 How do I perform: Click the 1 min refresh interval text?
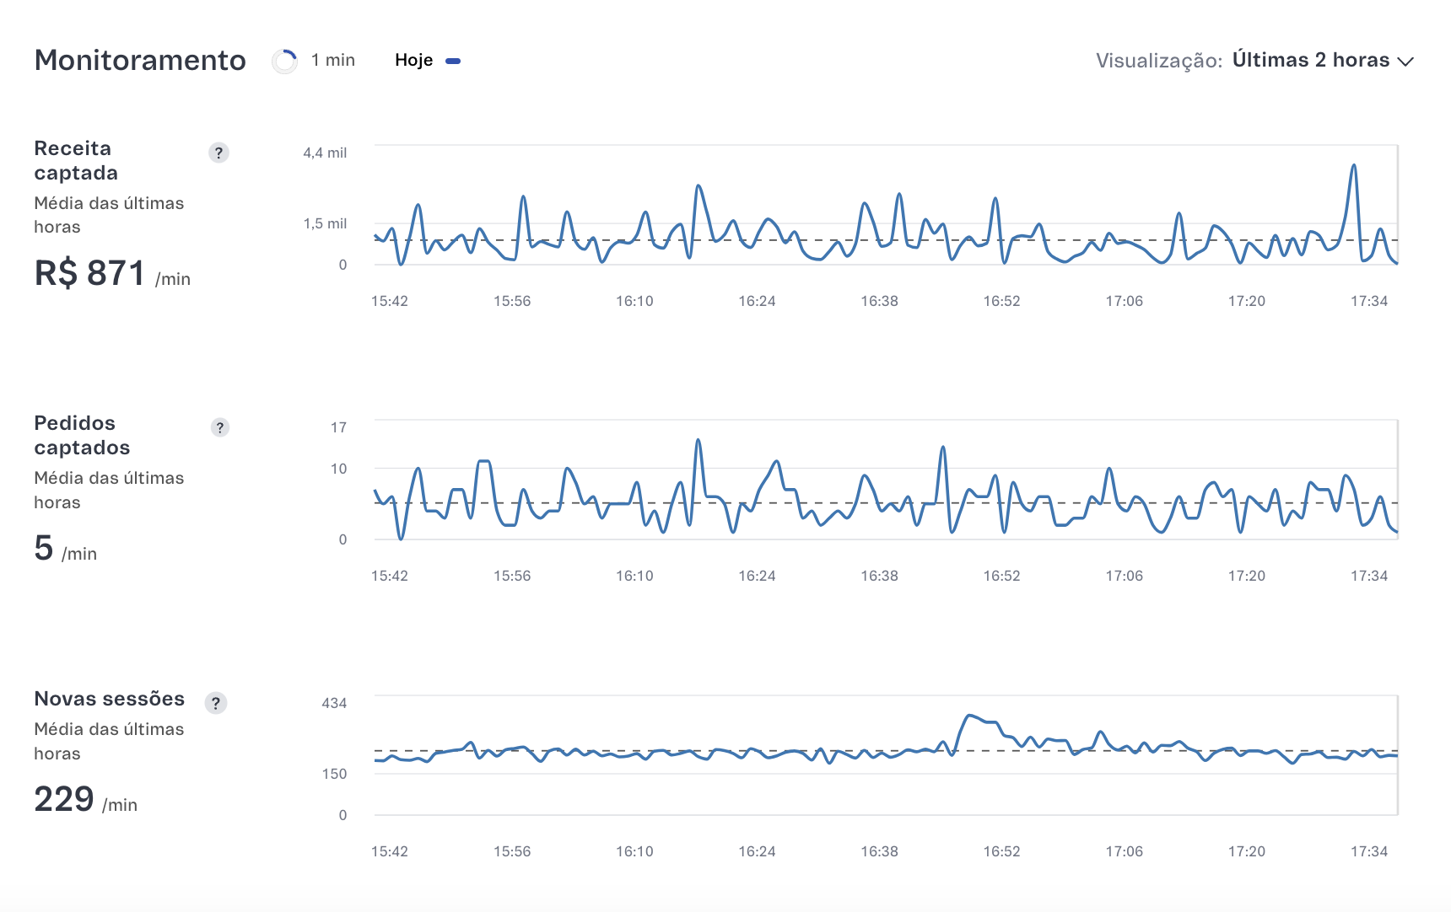pyautogui.click(x=333, y=61)
